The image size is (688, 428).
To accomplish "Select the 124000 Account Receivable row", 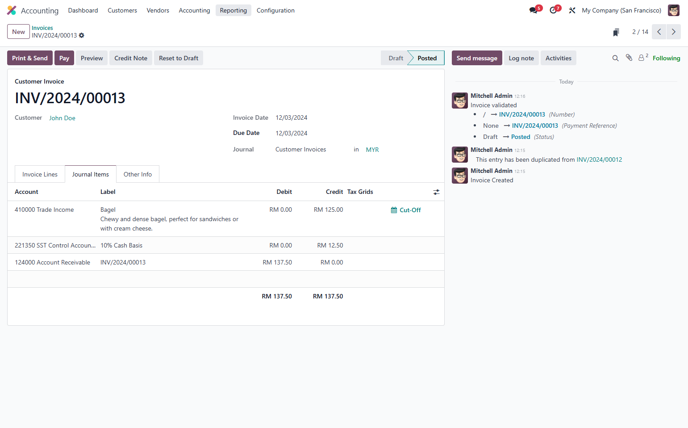I will [226, 262].
